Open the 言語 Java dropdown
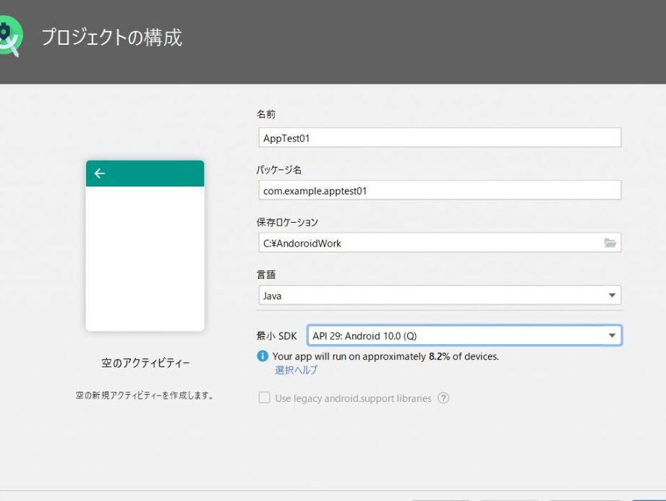The image size is (666, 501). (440, 296)
